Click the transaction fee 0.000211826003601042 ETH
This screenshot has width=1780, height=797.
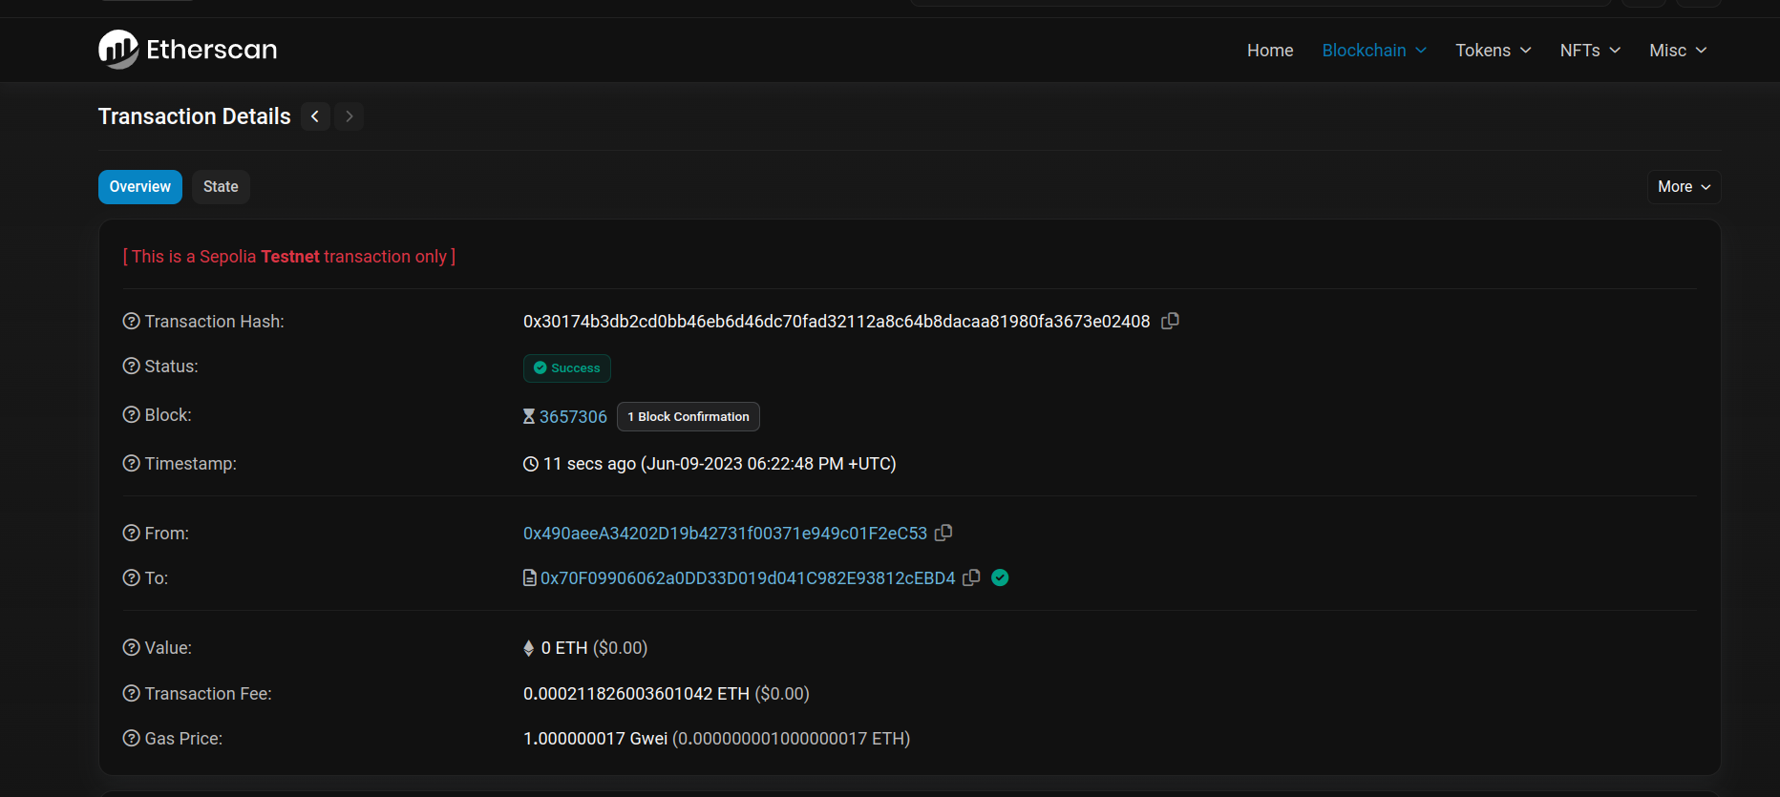point(636,694)
